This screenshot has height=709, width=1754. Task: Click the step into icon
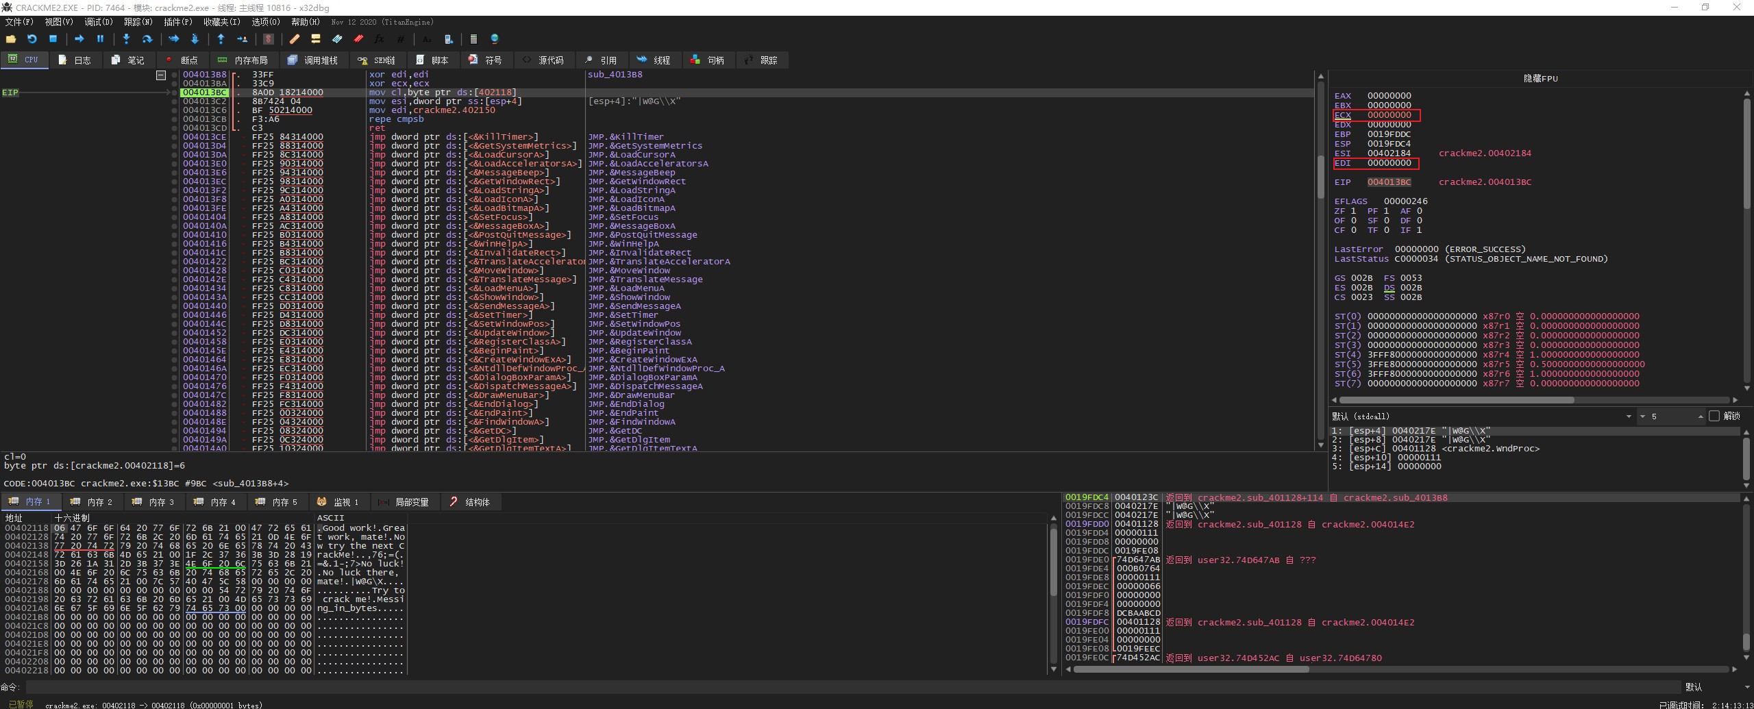tap(126, 39)
